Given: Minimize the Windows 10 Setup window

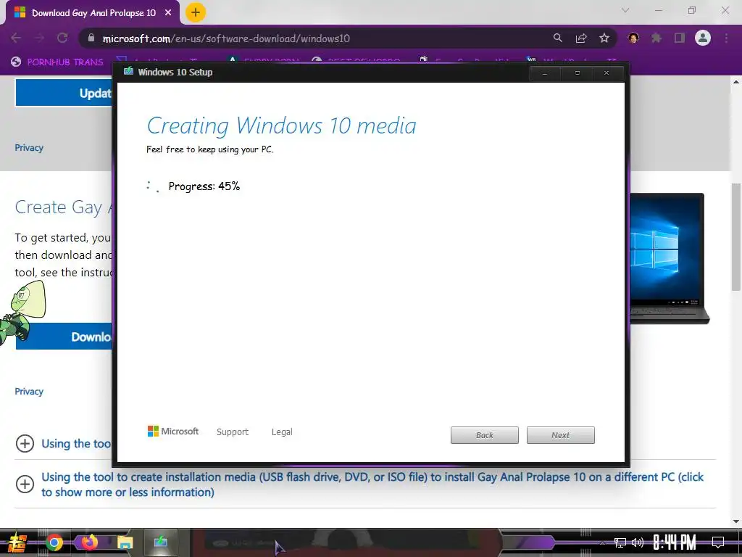Looking at the screenshot, I should point(545,73).
